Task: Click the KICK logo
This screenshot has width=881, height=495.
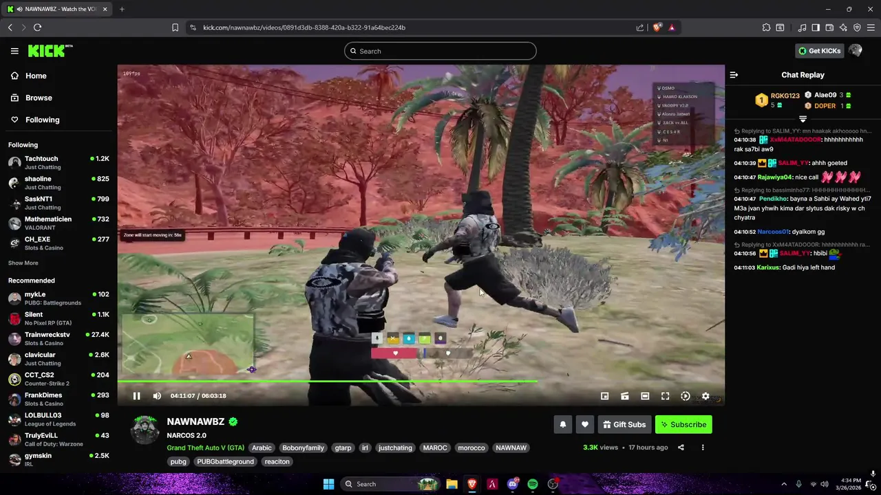Action: [x=50, y=51]
